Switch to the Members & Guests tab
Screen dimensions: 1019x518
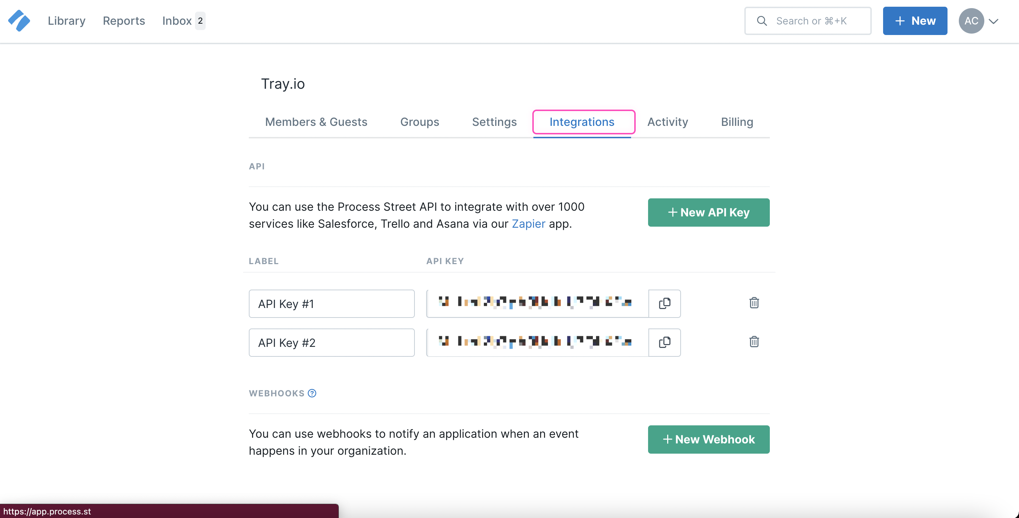(x=316, y=122)
